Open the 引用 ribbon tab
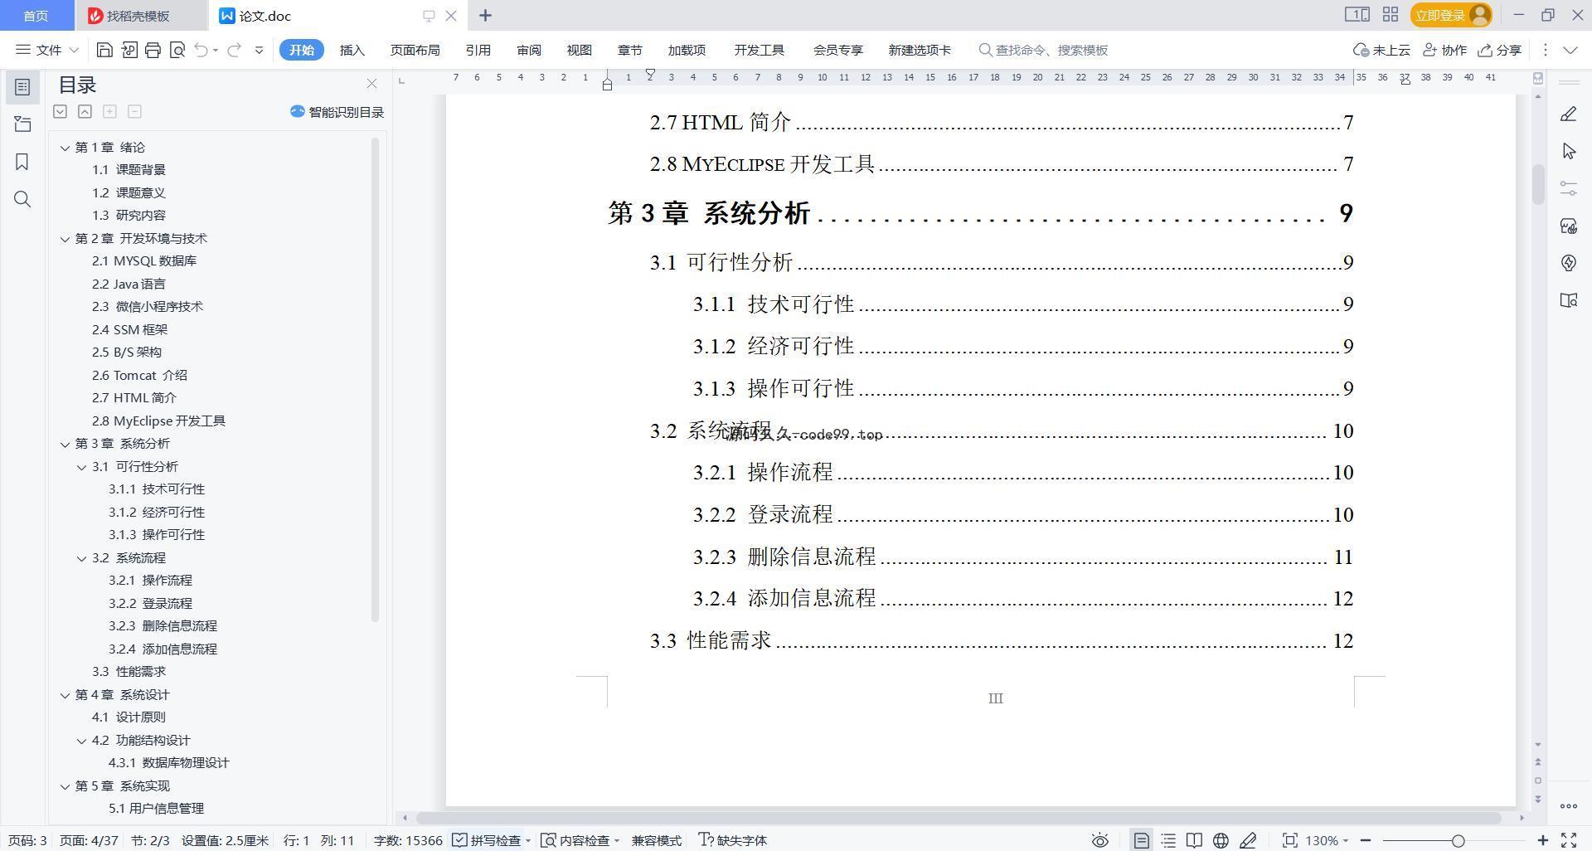1592x851 pixels. [x=478, y=50]
